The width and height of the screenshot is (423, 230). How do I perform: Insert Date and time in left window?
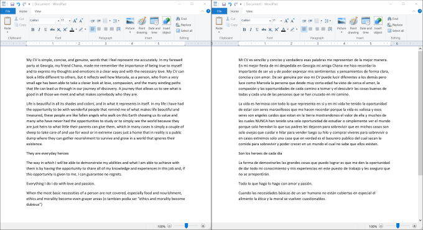[x=154, y=26]
